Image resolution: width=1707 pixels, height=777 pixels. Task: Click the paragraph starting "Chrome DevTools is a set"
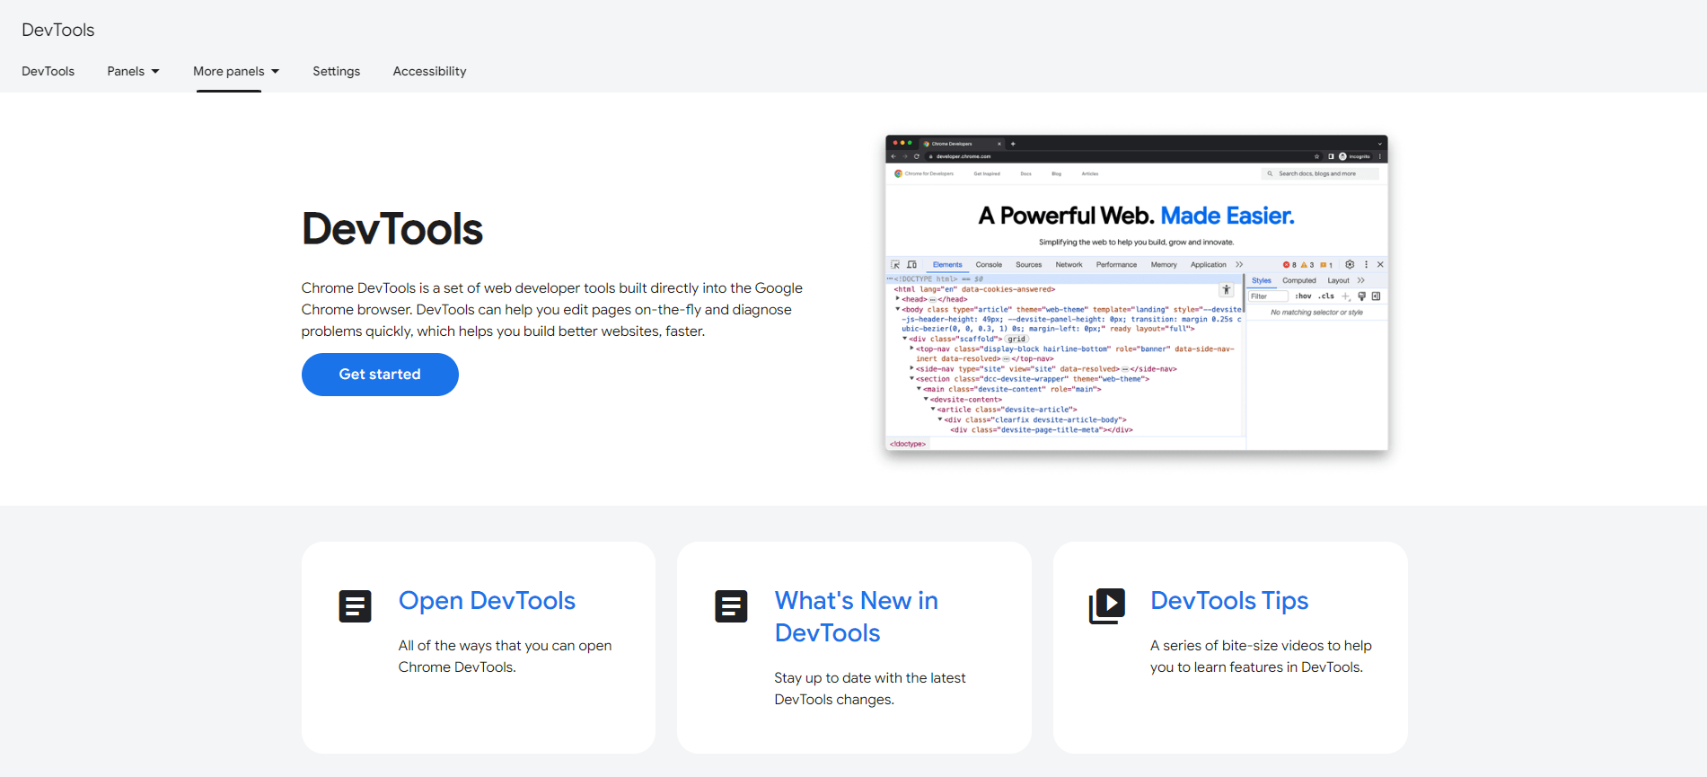(x=552, y=310)
